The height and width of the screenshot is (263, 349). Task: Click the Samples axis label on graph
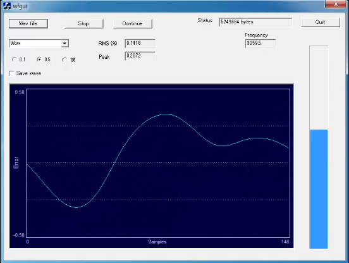[157, 242]
